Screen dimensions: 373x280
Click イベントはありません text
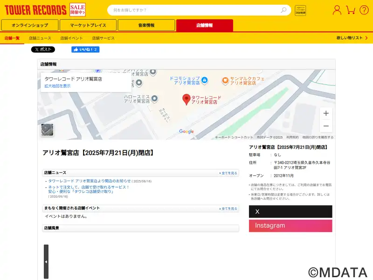(x=66, y=217)
